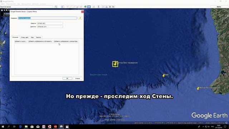Click the Отмена button
Screen dimensions: 229x129
[x=77, y=78]
